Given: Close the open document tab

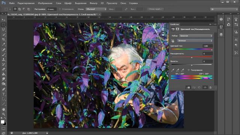Looking at the screenshot, I should [x=99, y=14].
